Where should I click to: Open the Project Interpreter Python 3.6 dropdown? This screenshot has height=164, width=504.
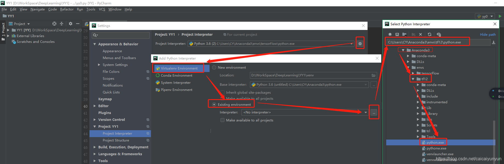tap(352, 44)
